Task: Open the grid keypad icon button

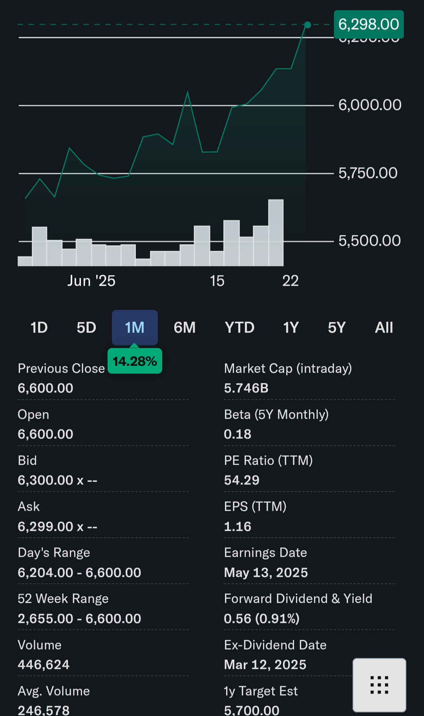Action: coord(379,685)
